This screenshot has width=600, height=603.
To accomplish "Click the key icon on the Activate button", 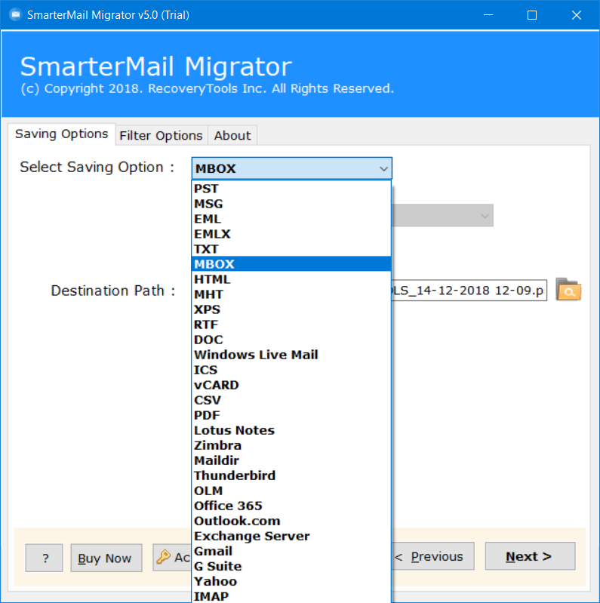I will 164,556.
